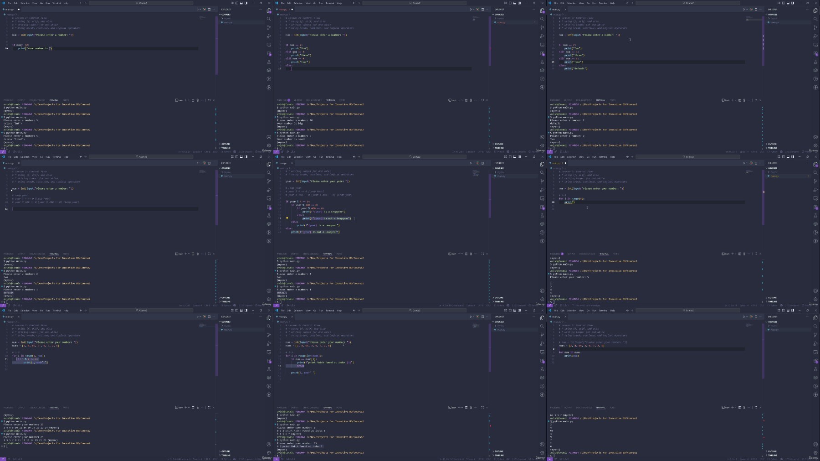
Task: Open Help menu in range(1, num) window
Action: [x=66, y=311]
